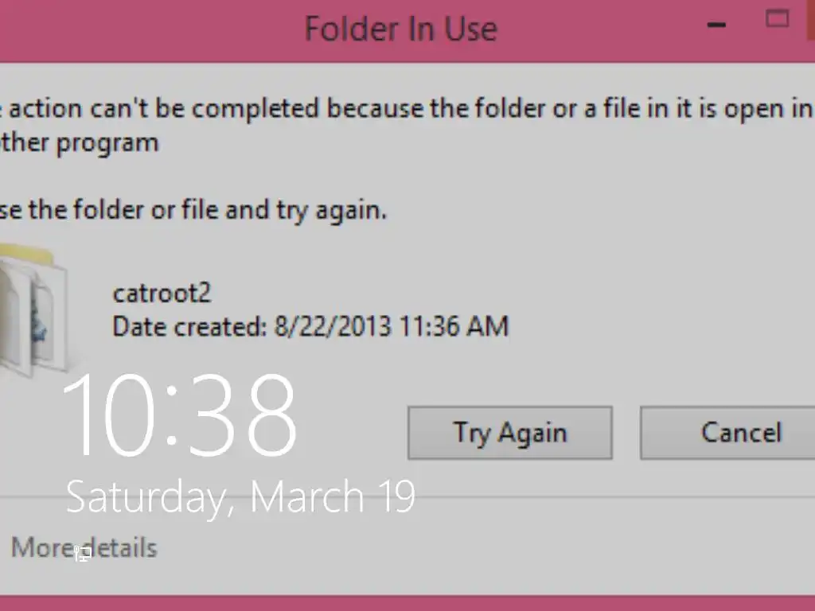Click the Try Again button

click(x=509, y=433)
